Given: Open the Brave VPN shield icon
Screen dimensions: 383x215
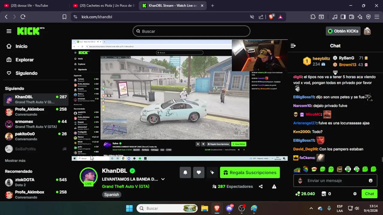Looking at the screenshot, I should [x=368, y=17].
